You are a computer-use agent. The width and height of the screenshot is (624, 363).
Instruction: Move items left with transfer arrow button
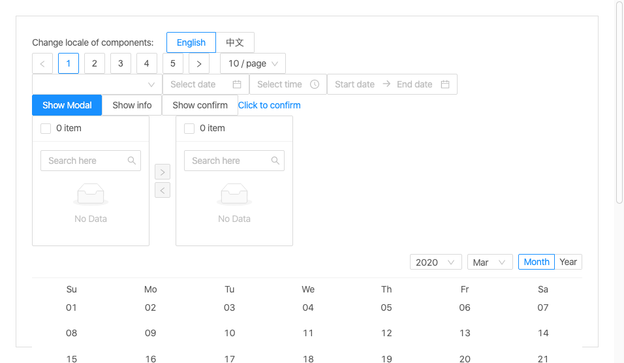[163, 190]
